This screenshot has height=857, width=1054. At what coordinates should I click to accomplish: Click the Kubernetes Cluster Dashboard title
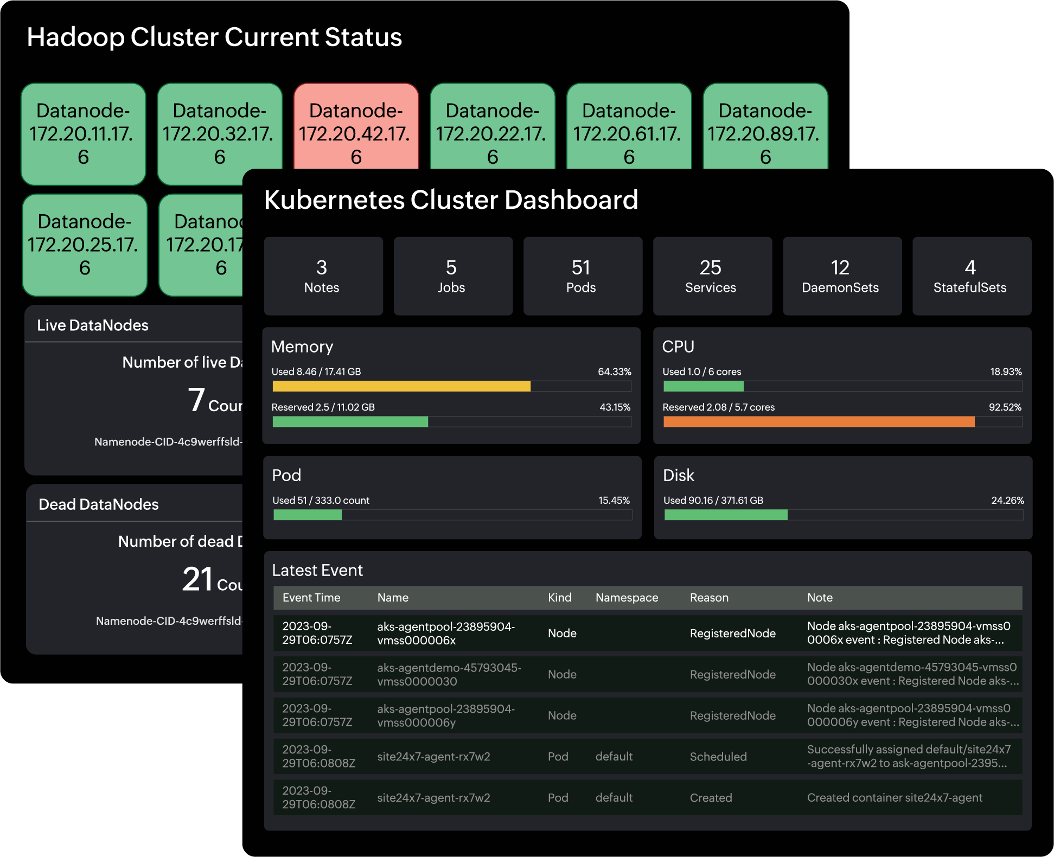451,200
